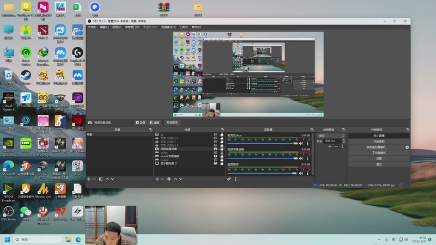
Task: Open the 帮助(H) menu
Action: (196, 27)
